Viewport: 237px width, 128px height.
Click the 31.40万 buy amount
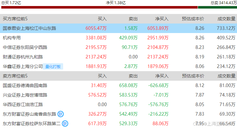pos(99,85)
